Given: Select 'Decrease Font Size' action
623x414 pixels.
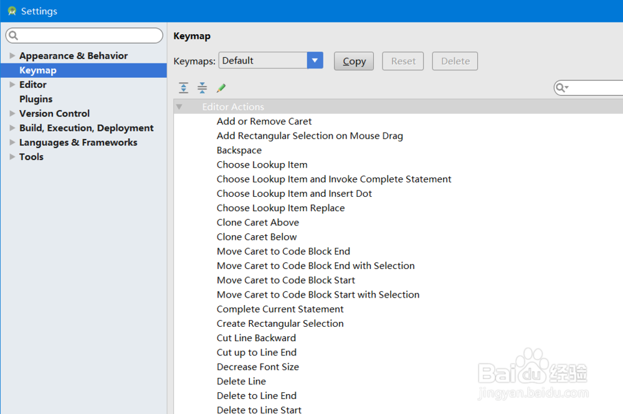Looking at the screenshot, I should (x=258, y=367).
